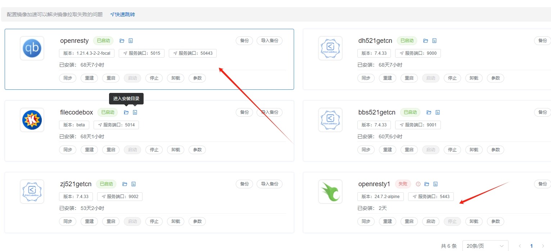Stop dh521getcn with the 停止 button
The height and width of the screenshot is (251, 551).
tap(452, 78)
